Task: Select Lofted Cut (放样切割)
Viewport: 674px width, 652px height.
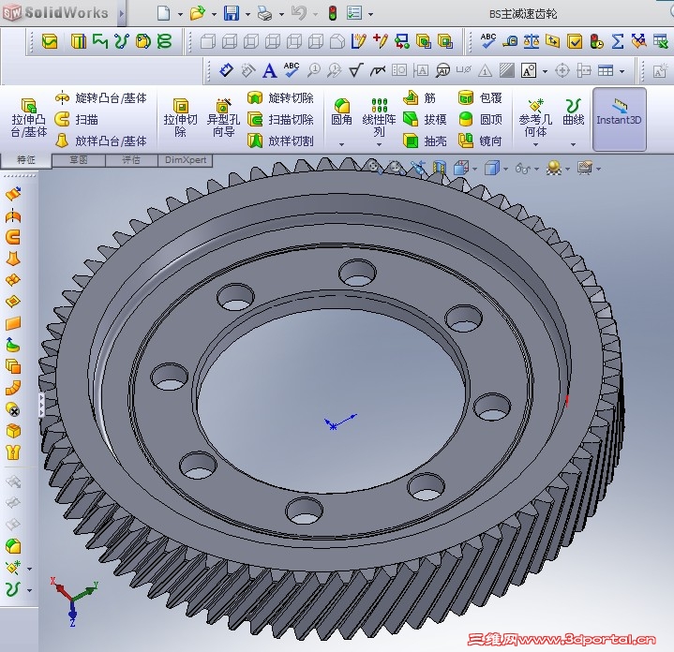Action: [x=280, y=141]
